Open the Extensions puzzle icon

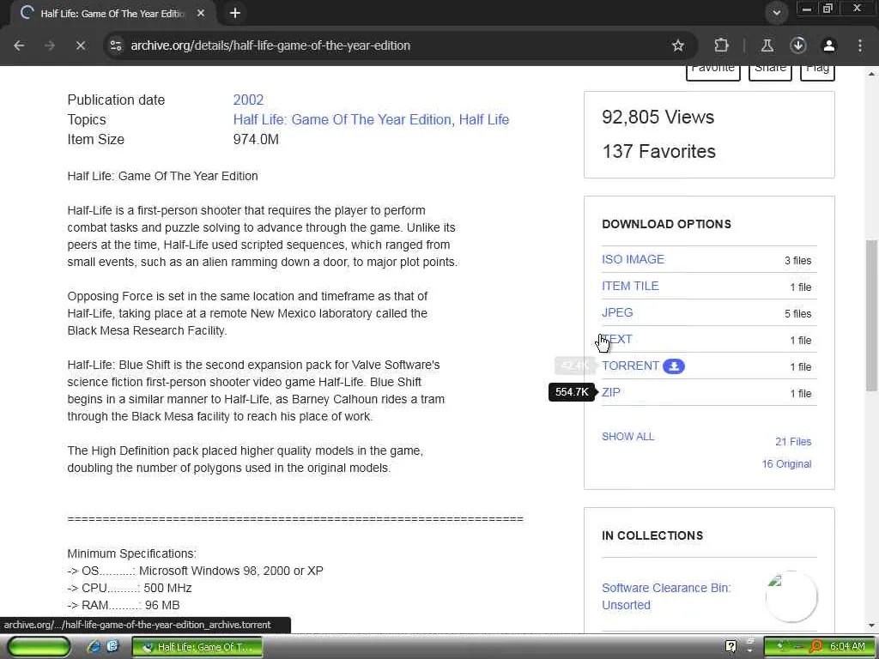tap(721, 45)
